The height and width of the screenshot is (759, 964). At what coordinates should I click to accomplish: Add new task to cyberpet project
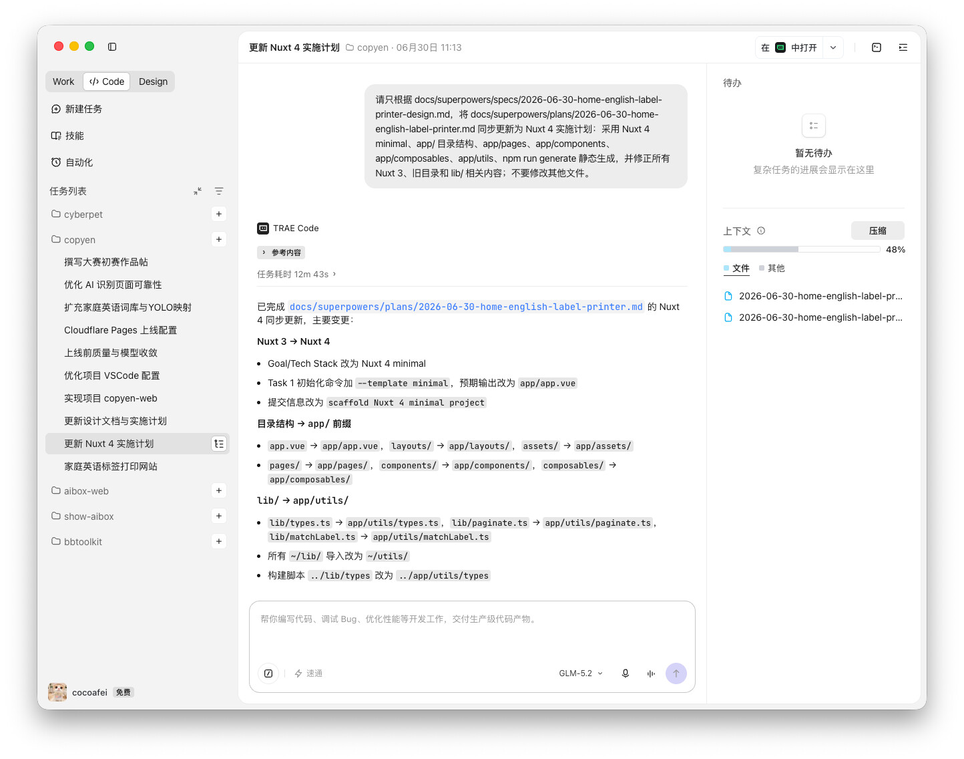219,214
